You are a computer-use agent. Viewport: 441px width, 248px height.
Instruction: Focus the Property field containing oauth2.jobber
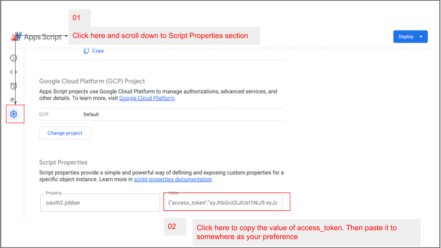[100, 203]
